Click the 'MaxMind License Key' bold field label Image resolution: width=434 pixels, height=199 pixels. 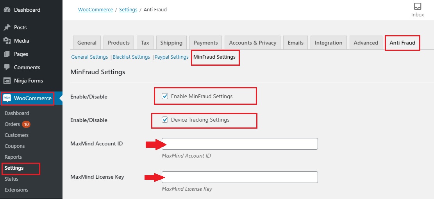[x=97, y=177]
